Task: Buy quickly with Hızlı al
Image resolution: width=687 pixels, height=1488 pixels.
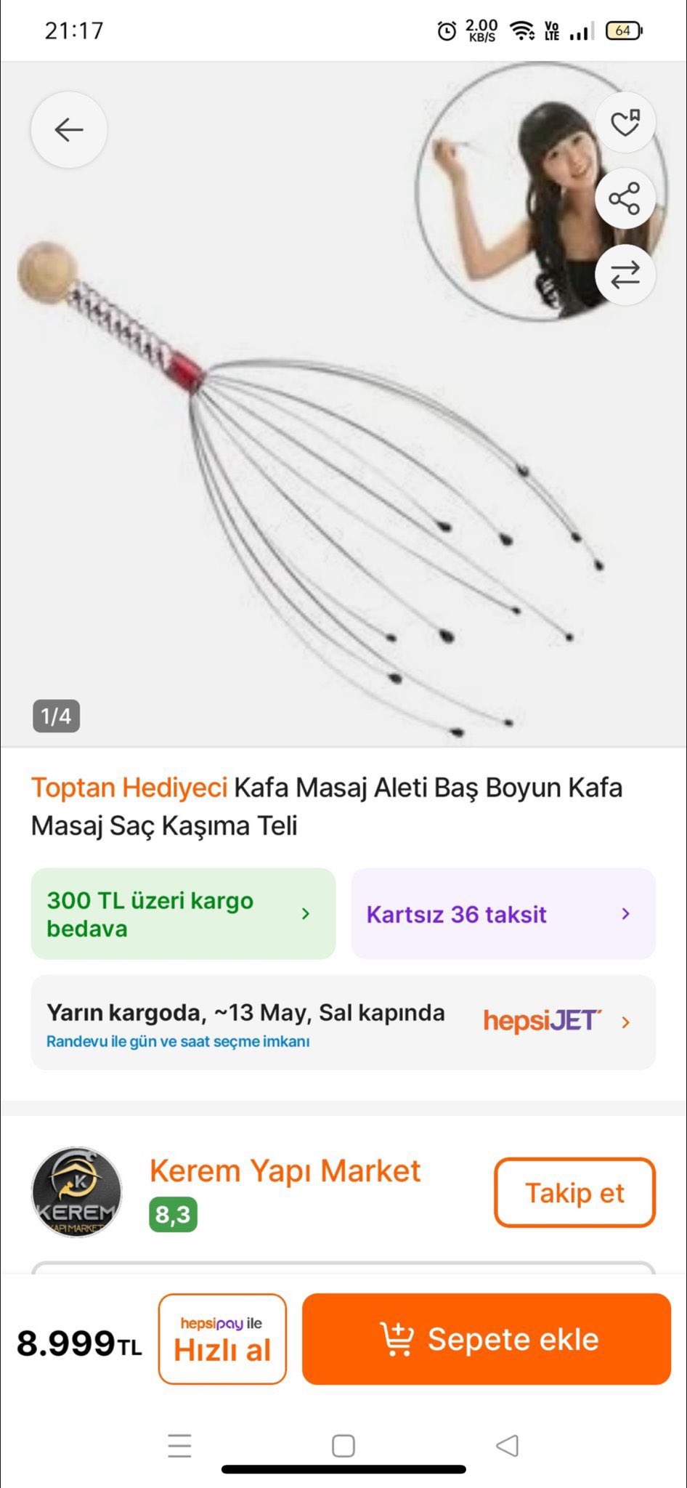Action: point(222,1339)
